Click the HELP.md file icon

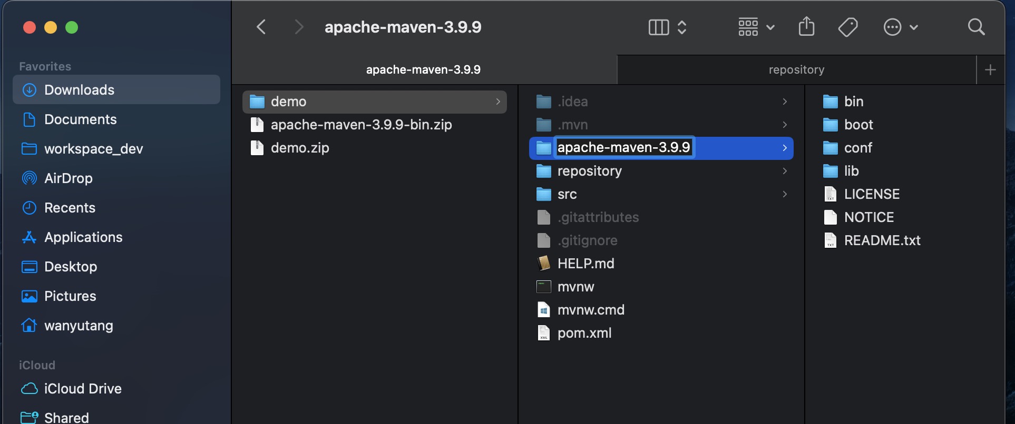coord(544,264)
